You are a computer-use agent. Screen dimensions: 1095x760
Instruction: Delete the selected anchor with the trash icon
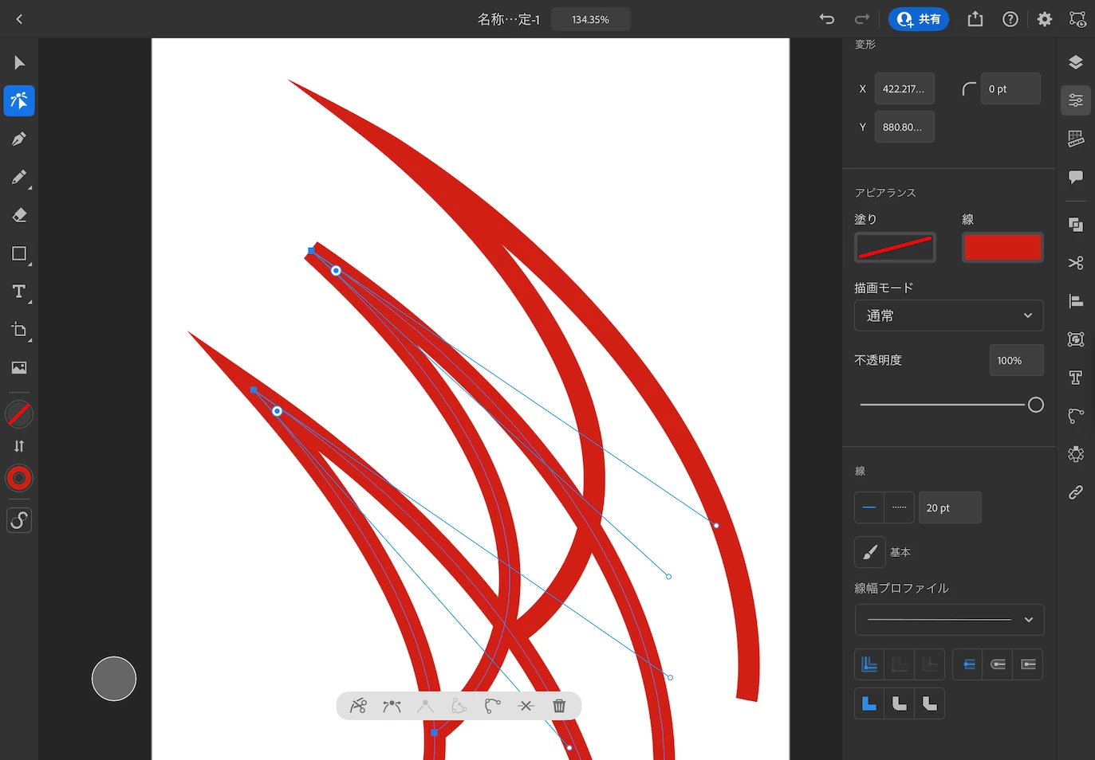559,706
